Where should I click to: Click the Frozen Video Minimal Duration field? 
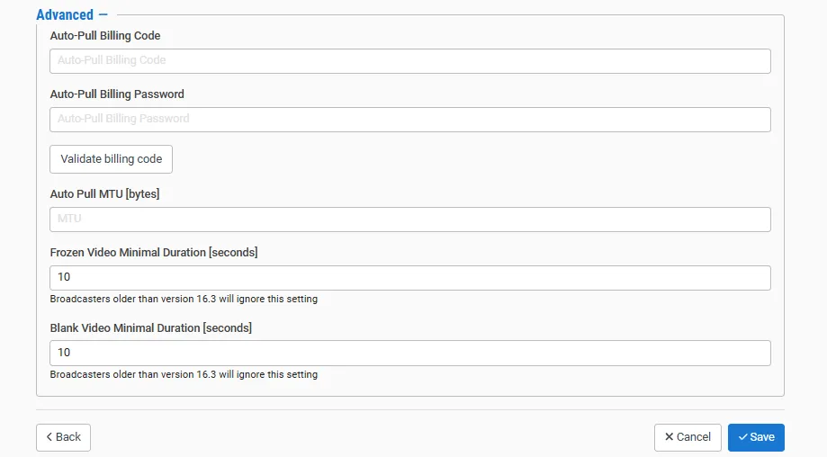click(410, 277)
